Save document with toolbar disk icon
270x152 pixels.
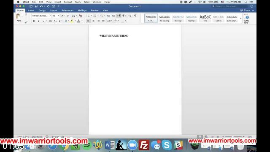pos(36,6)
